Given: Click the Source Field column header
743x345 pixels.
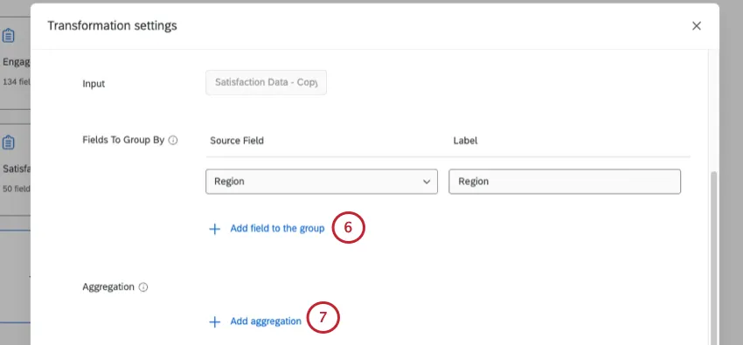Looking at the screenshot, I should coord(237,141).
